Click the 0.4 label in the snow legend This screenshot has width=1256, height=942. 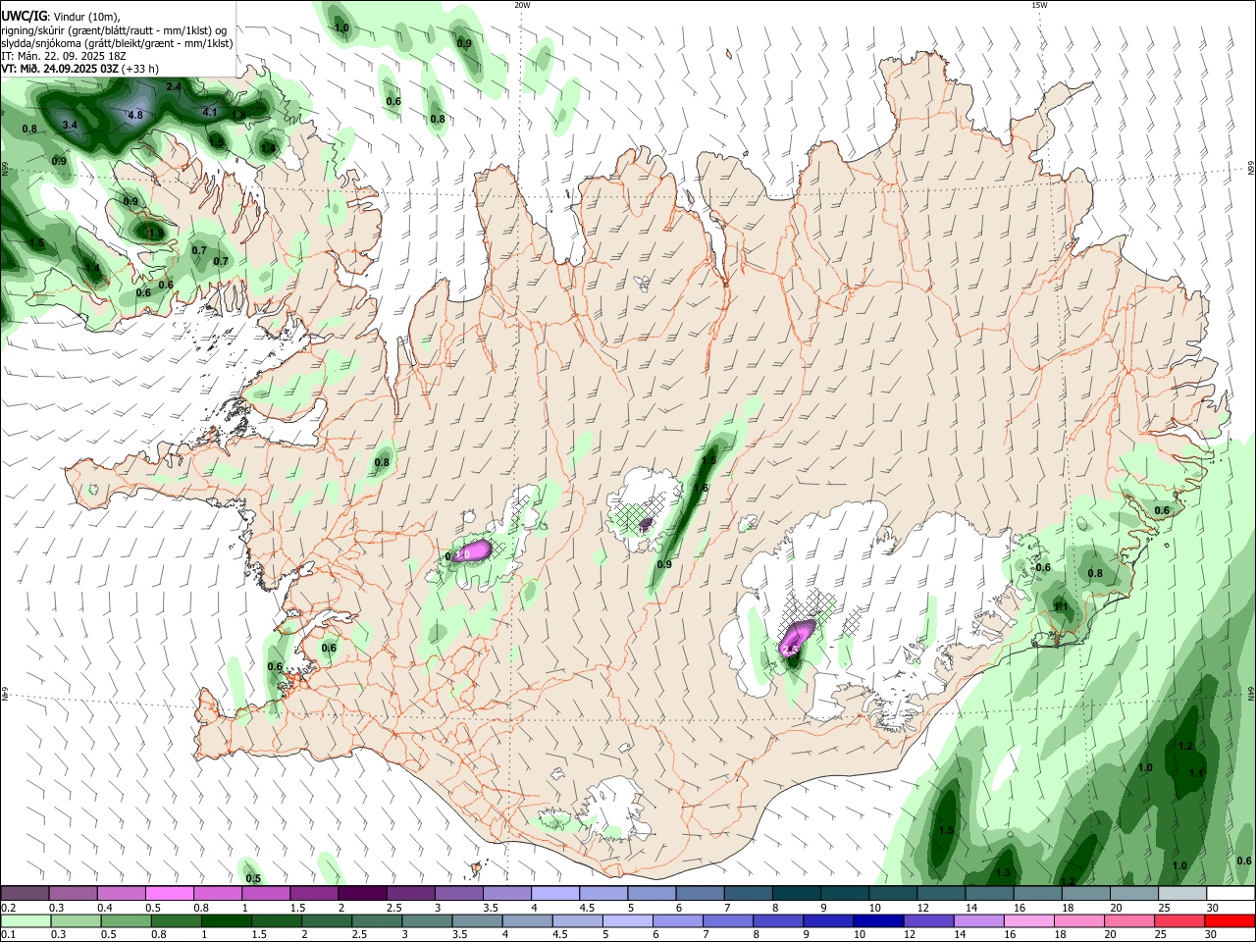pyautogui.click(x=104, y=907)
